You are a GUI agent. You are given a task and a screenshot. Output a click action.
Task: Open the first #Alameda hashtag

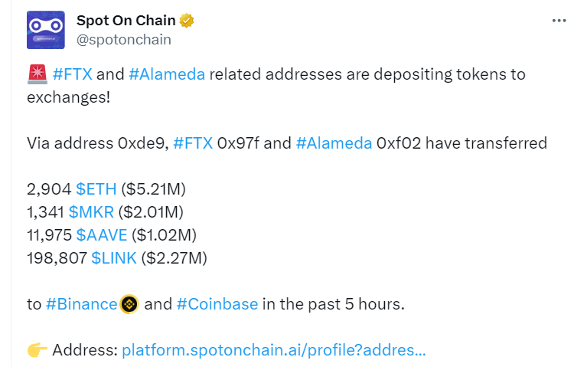point(167,74)
